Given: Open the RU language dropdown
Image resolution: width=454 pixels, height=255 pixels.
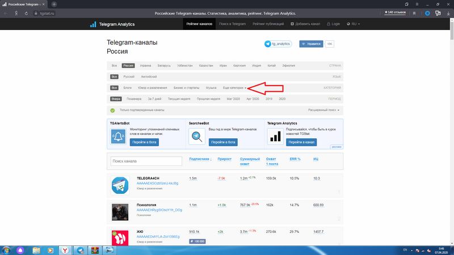Looking at the screenshot, I should click(355, 24).
